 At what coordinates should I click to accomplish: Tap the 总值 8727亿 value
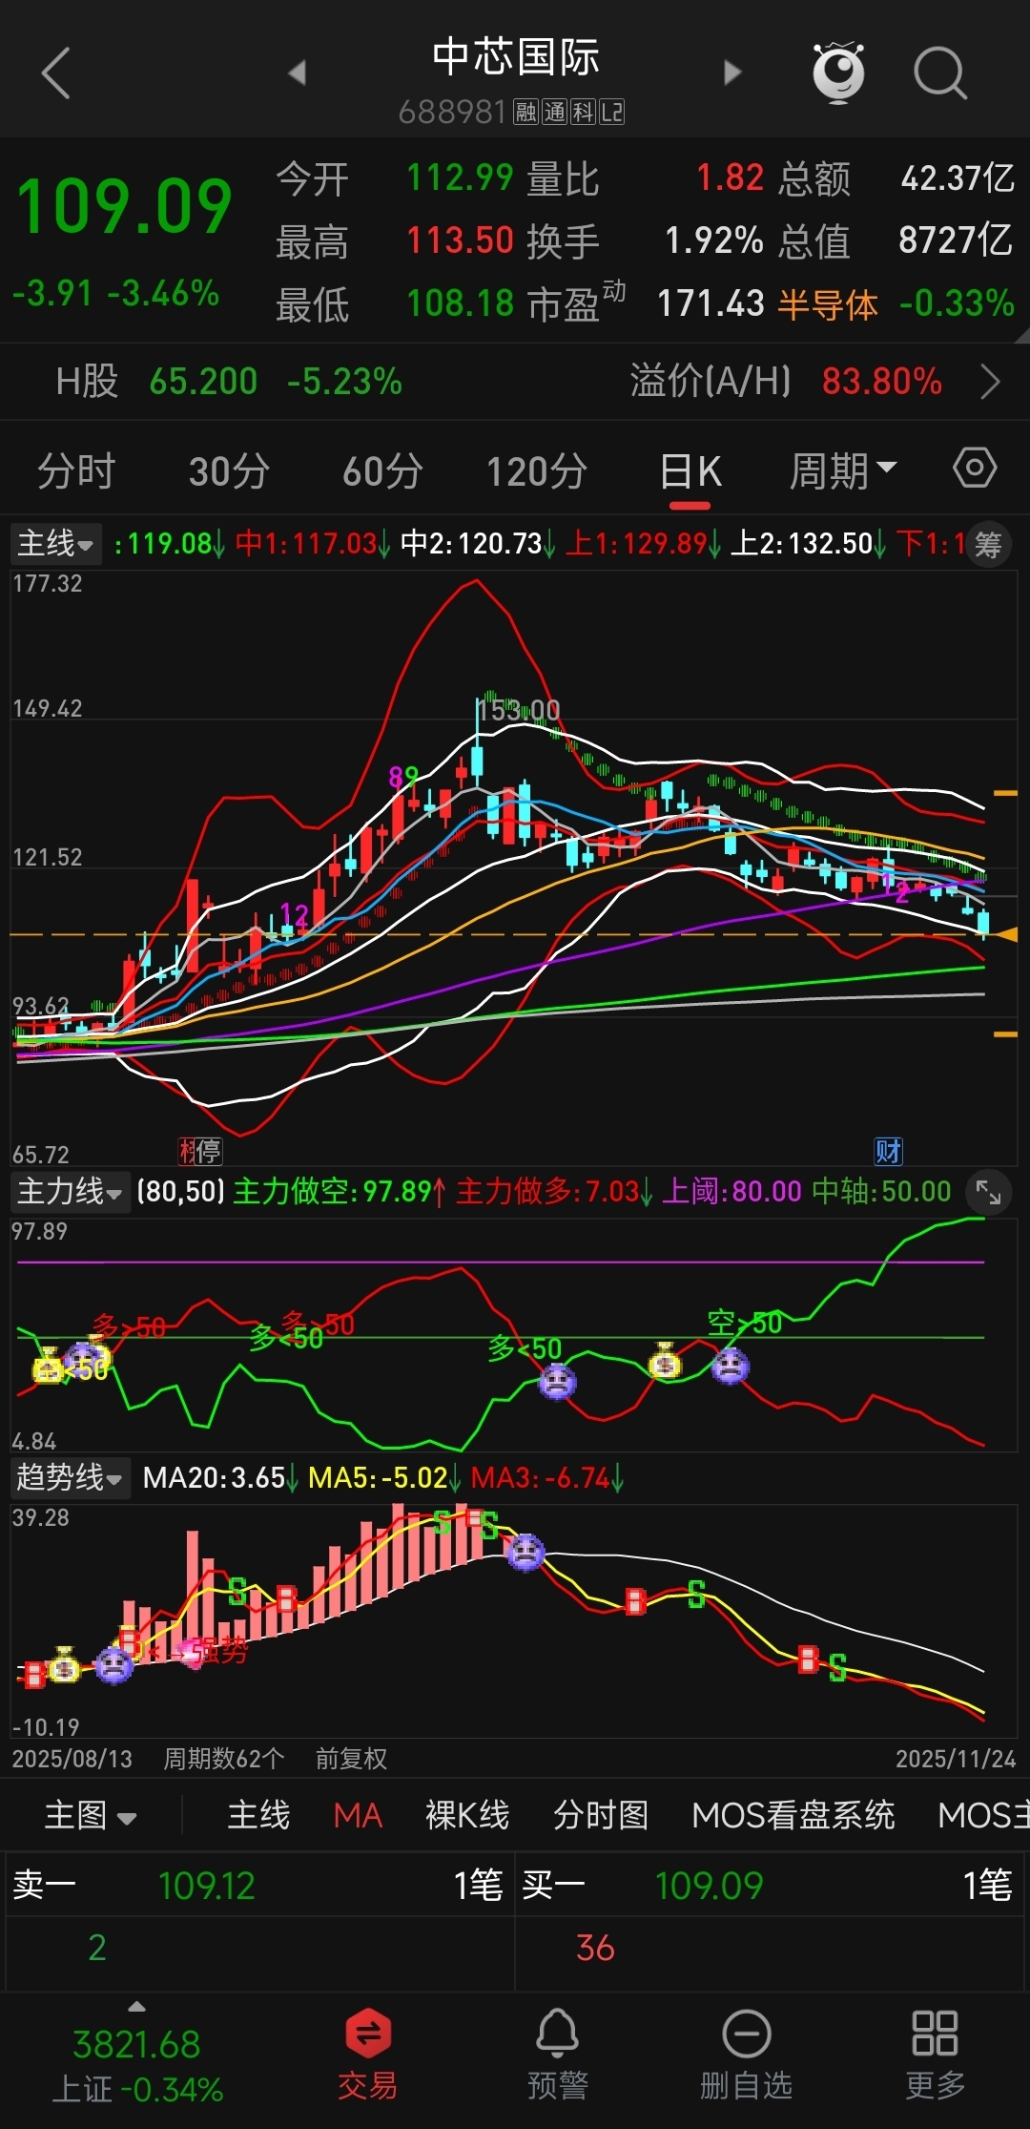(956, 240)
